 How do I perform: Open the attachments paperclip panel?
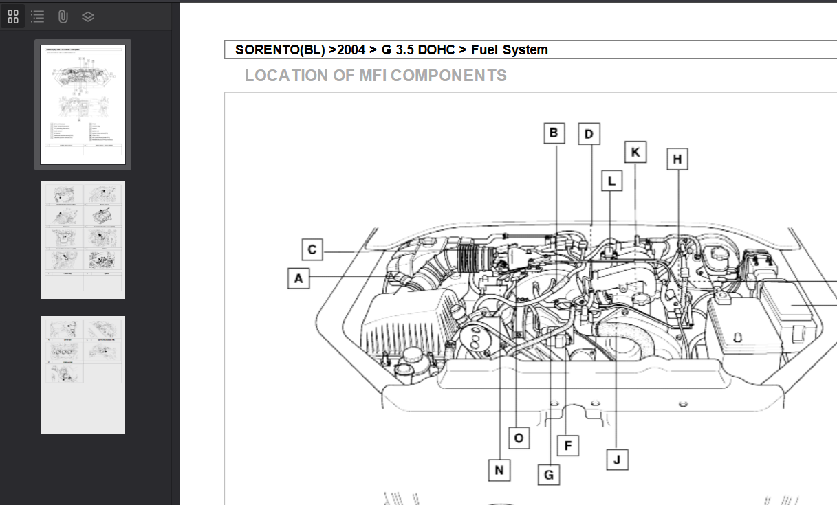pos(63,16)
